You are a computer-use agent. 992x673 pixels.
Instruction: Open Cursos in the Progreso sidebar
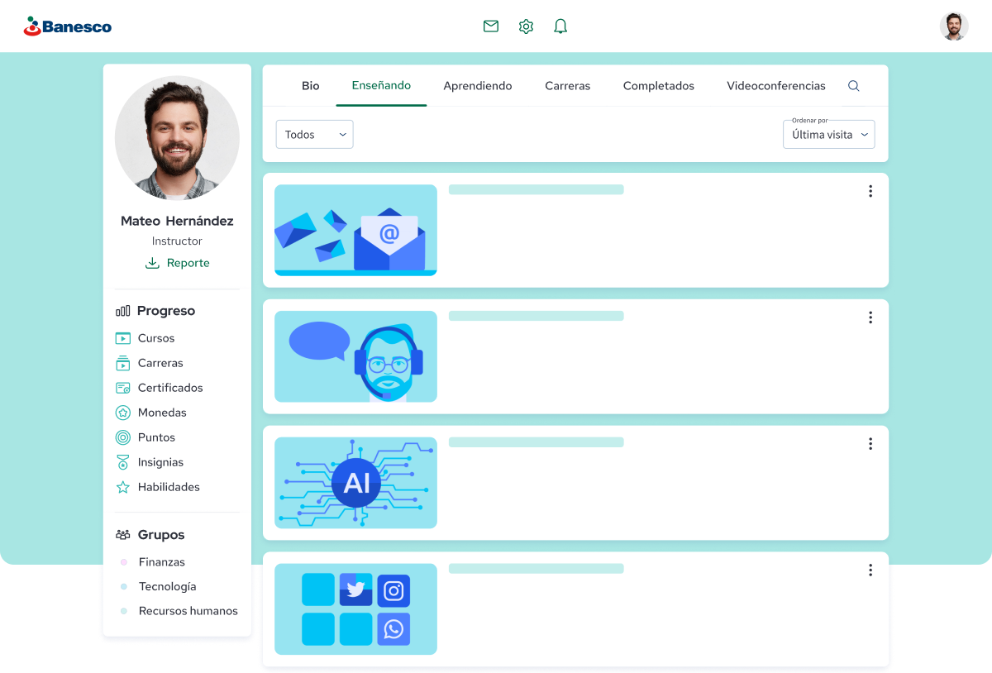click(x=145, y=338)
